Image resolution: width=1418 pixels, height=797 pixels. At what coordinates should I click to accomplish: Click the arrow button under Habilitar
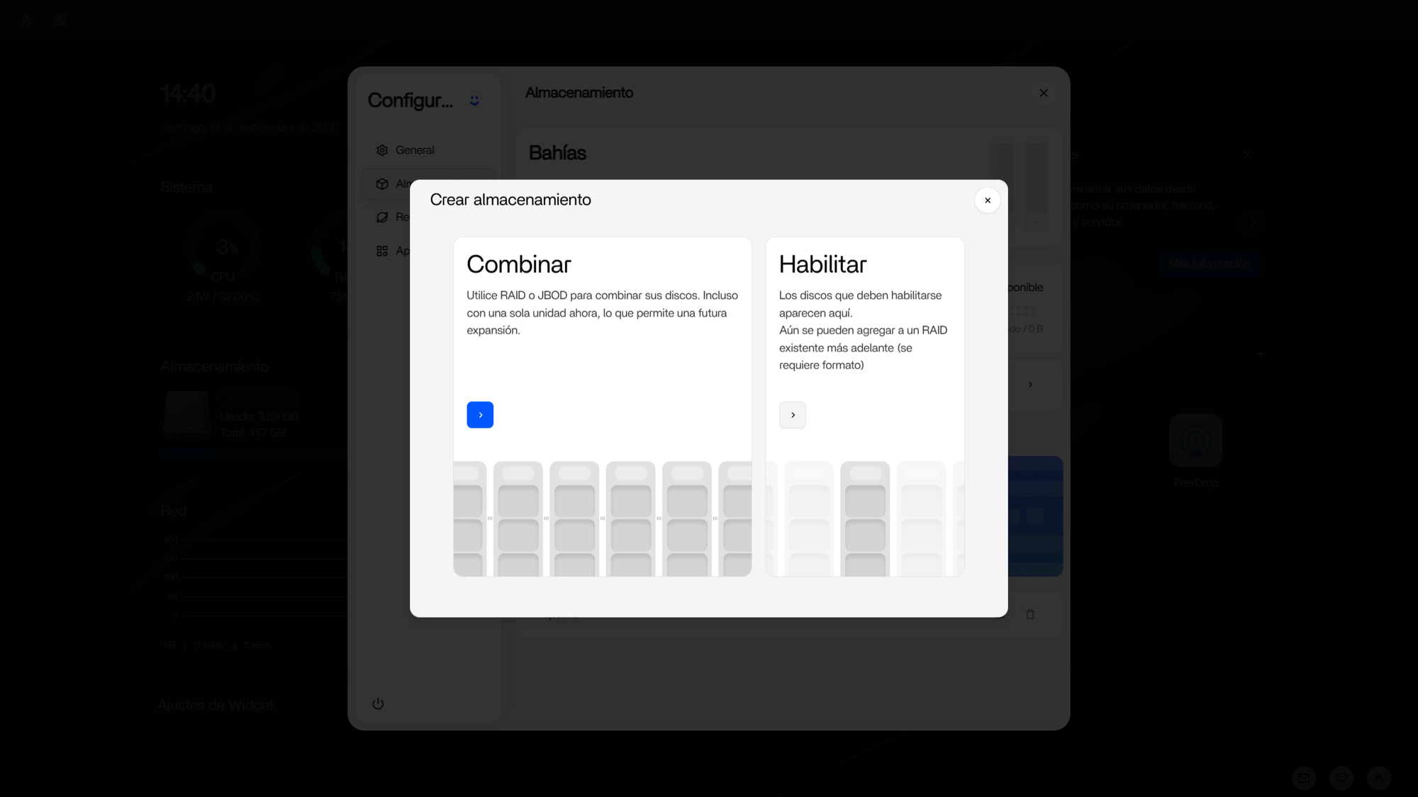792,414
